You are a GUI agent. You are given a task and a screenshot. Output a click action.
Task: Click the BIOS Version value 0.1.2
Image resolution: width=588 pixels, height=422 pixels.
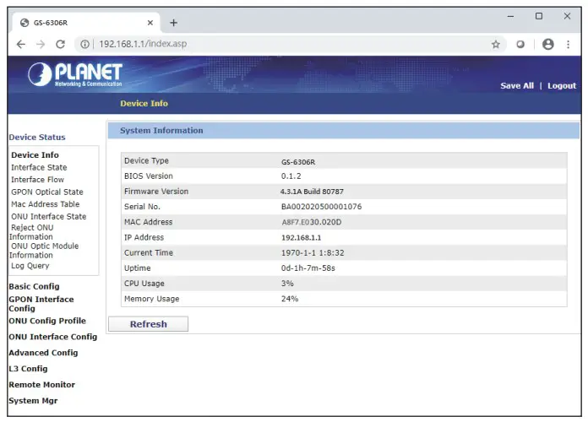[291, 176]
